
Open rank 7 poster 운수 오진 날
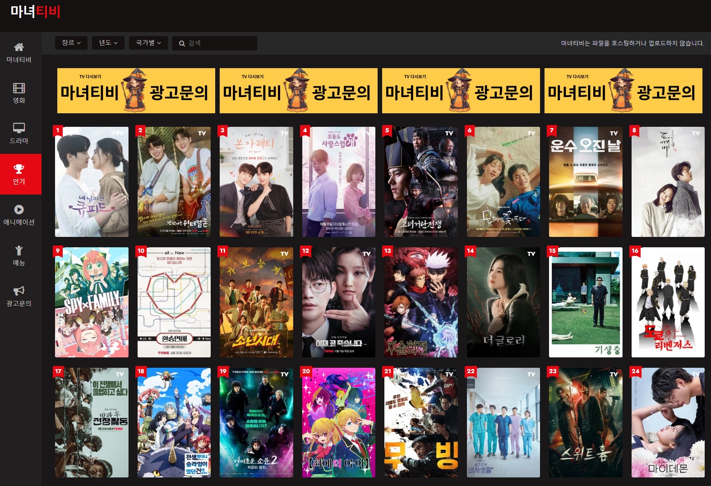coord(586,182)
